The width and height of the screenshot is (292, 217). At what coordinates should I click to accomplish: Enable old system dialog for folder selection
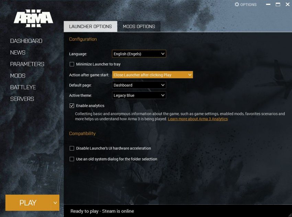[x=72, y=159]
